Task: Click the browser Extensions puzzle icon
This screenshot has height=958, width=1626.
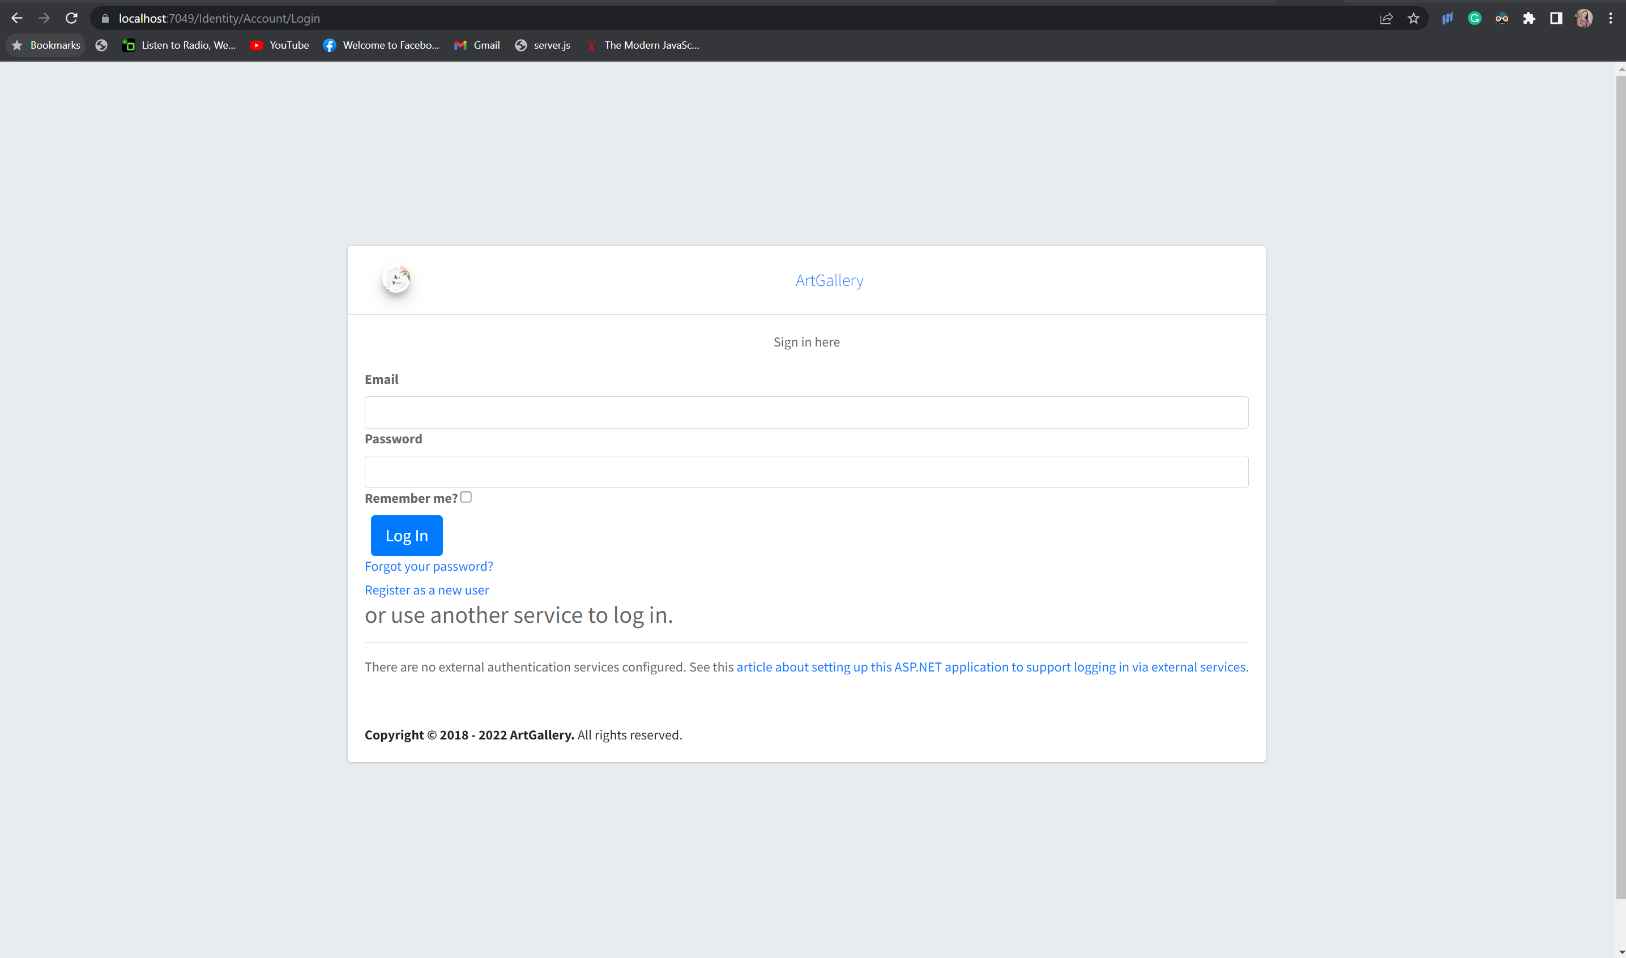Action: coord(1529,18)
